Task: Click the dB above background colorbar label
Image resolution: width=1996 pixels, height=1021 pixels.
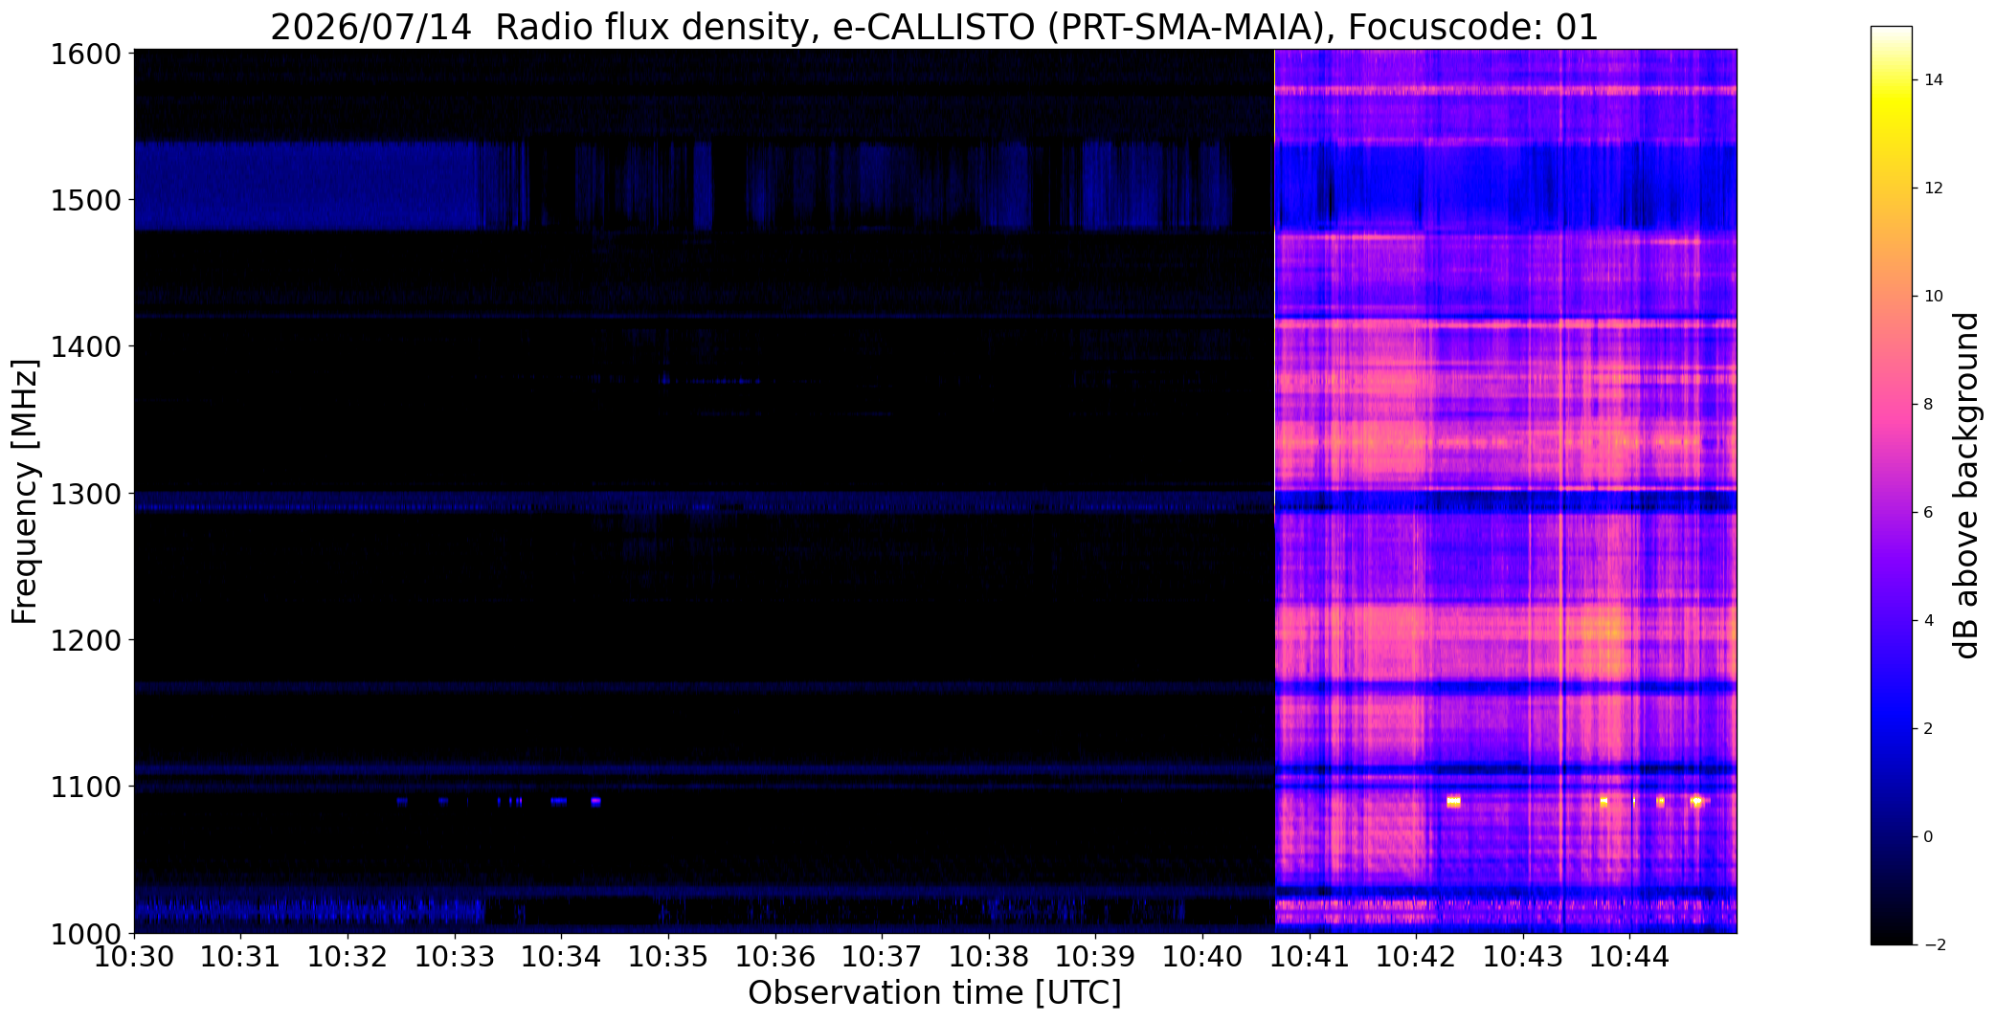Action: (x=1967, y=485)
